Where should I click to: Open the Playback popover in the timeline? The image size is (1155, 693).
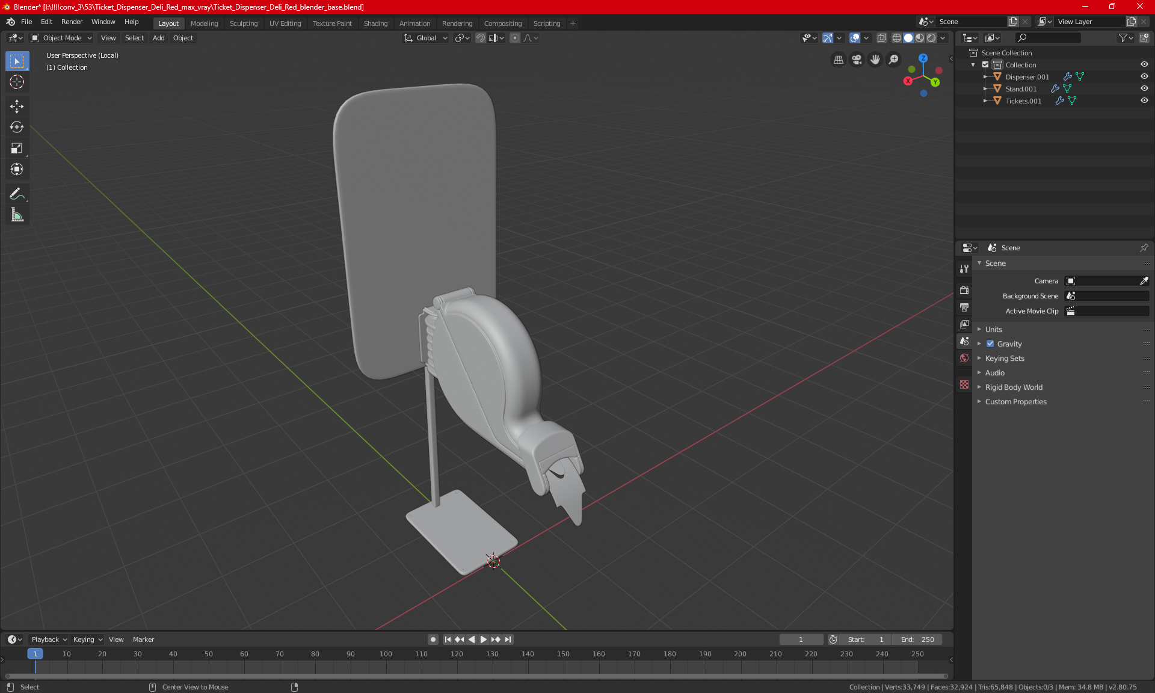tap(49, 639)
